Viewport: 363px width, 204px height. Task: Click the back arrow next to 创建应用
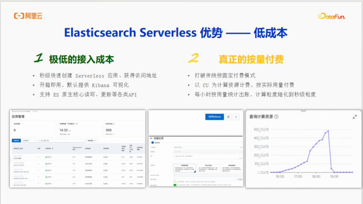point(151,138)
